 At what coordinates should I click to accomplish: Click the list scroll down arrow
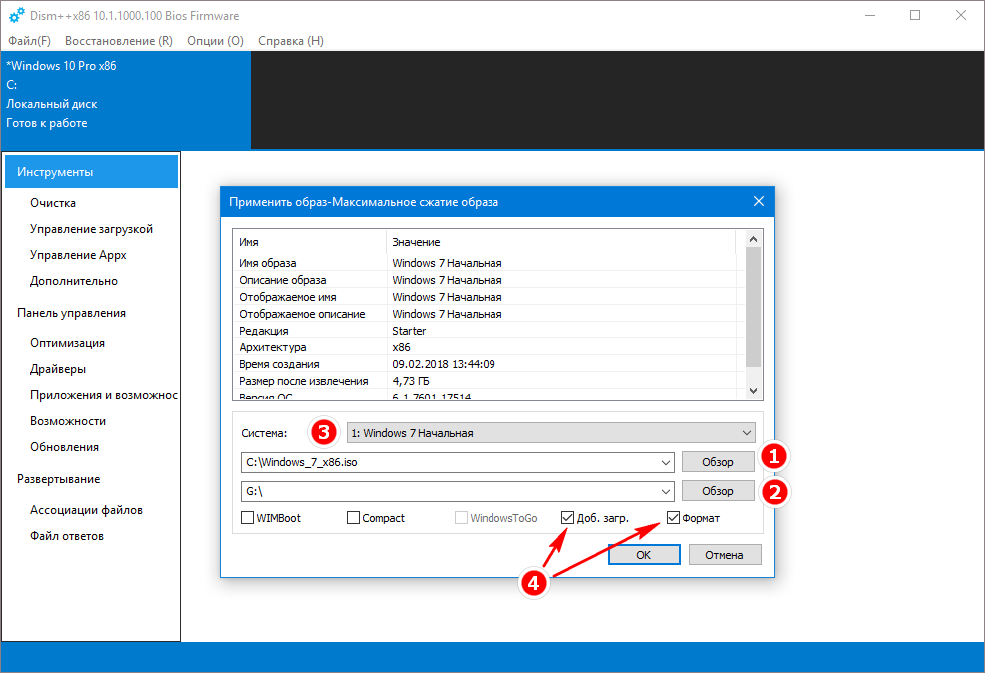pos(754,391)
